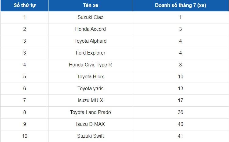Click rank number 10 beside Suzuki Swift
Screen dimensions: 229x142
click(x=24, y=136)
